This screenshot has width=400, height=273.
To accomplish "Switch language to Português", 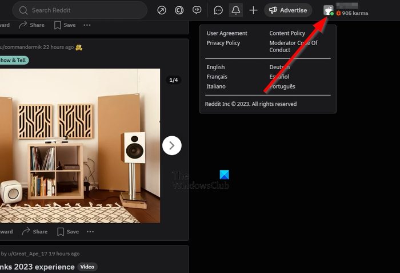I will coord(282,86).
